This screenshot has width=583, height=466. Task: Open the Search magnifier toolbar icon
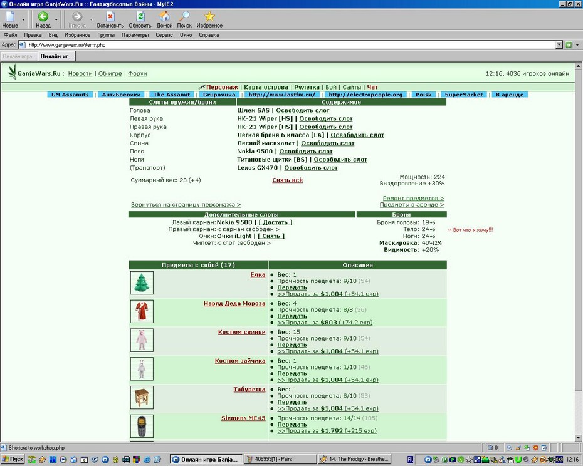click(184, 16)
